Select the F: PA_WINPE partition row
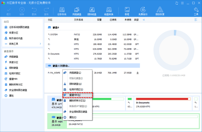Image resolution: width=202 pixels, height=132 pixels. click(x=92, y=73)
